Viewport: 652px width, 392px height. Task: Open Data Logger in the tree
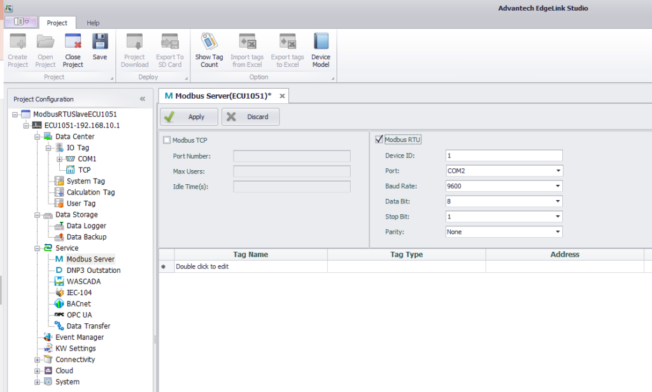(x=87, y=226)
